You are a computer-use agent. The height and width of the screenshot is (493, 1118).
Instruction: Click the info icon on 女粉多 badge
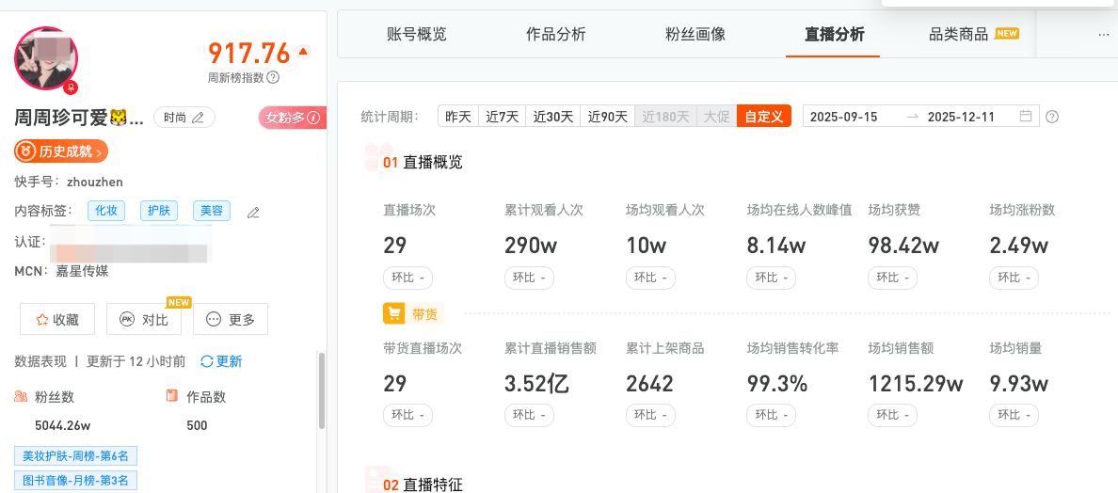point(313,119)
